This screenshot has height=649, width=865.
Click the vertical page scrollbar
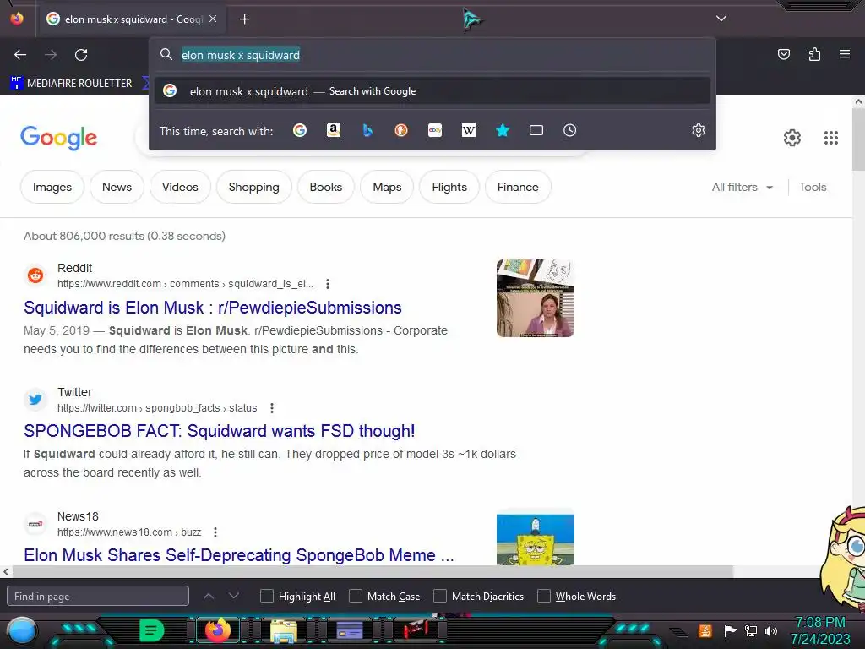[858, 139]
